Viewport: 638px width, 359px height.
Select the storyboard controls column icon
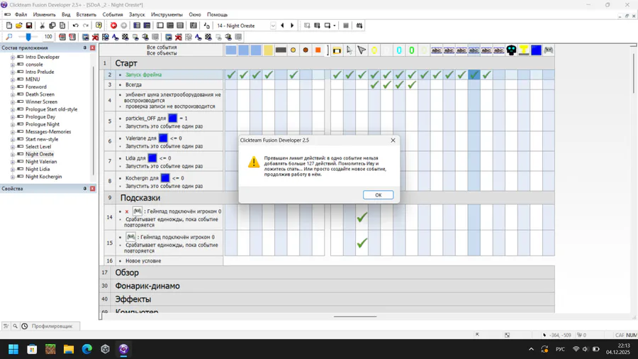[337, 50]
